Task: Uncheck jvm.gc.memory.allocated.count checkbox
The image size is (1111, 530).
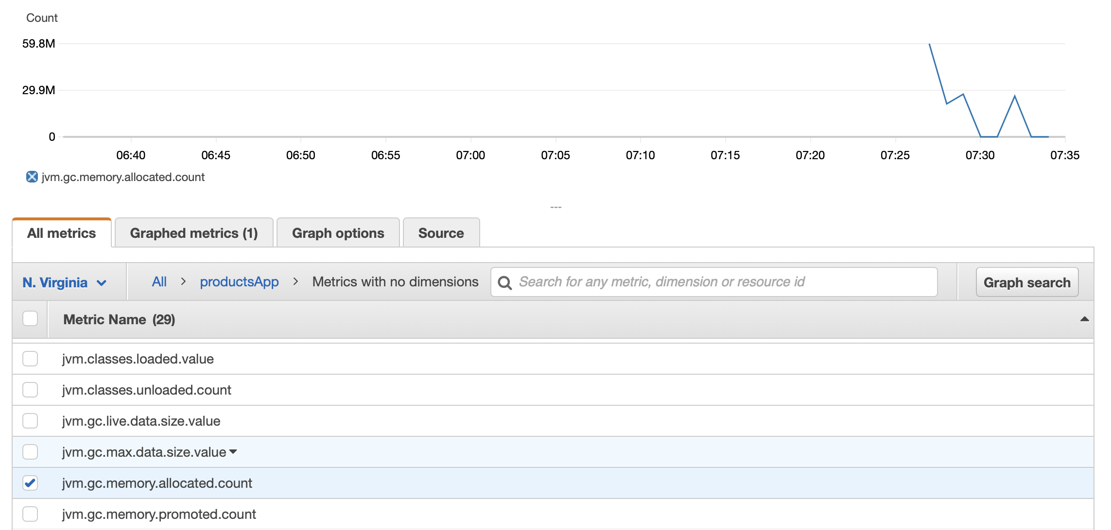Action: pyautogui.click(x=30, y=483)
